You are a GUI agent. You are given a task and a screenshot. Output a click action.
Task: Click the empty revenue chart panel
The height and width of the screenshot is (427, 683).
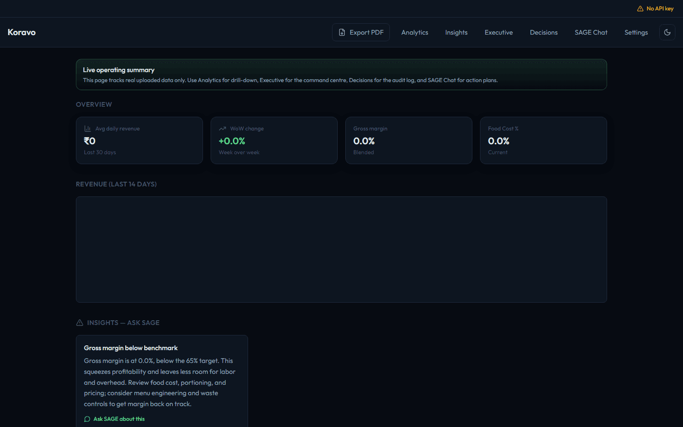coord(341,250)
